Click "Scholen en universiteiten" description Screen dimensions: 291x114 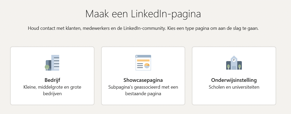click(x=234, y=87)
